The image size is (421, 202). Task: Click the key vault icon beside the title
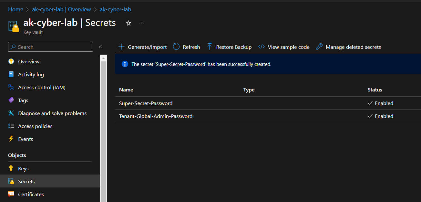coord(14,26)
